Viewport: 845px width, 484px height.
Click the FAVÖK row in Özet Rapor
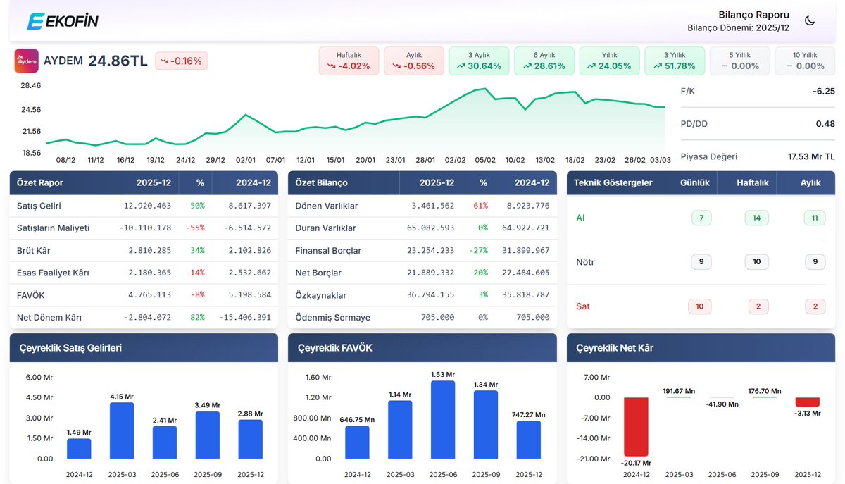coord(144,295)
